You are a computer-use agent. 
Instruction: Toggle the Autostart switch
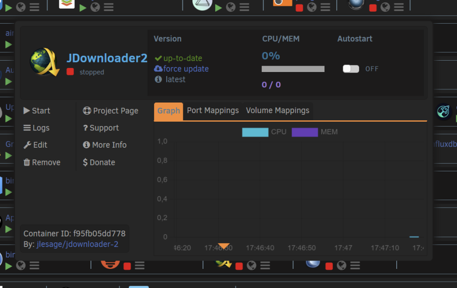pos(351,69)
